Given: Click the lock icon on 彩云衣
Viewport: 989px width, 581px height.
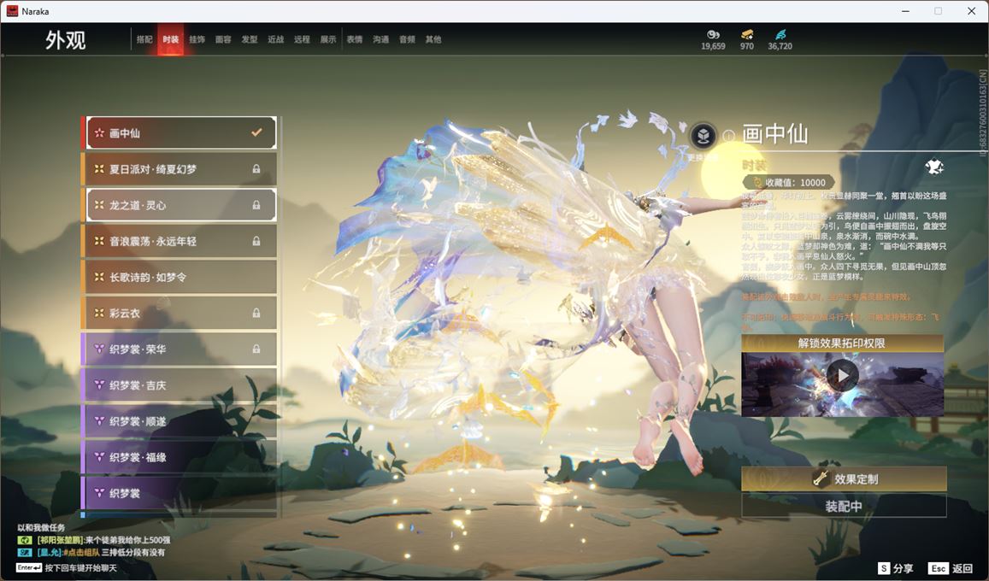Looking at the screenshot, I should coord(256,314).
